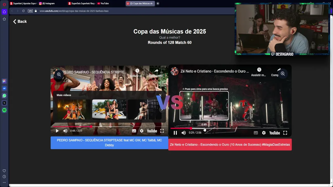Select the Copa das Músicas tab
Viewport: 333px width, 187px height.
coord(140,3)
